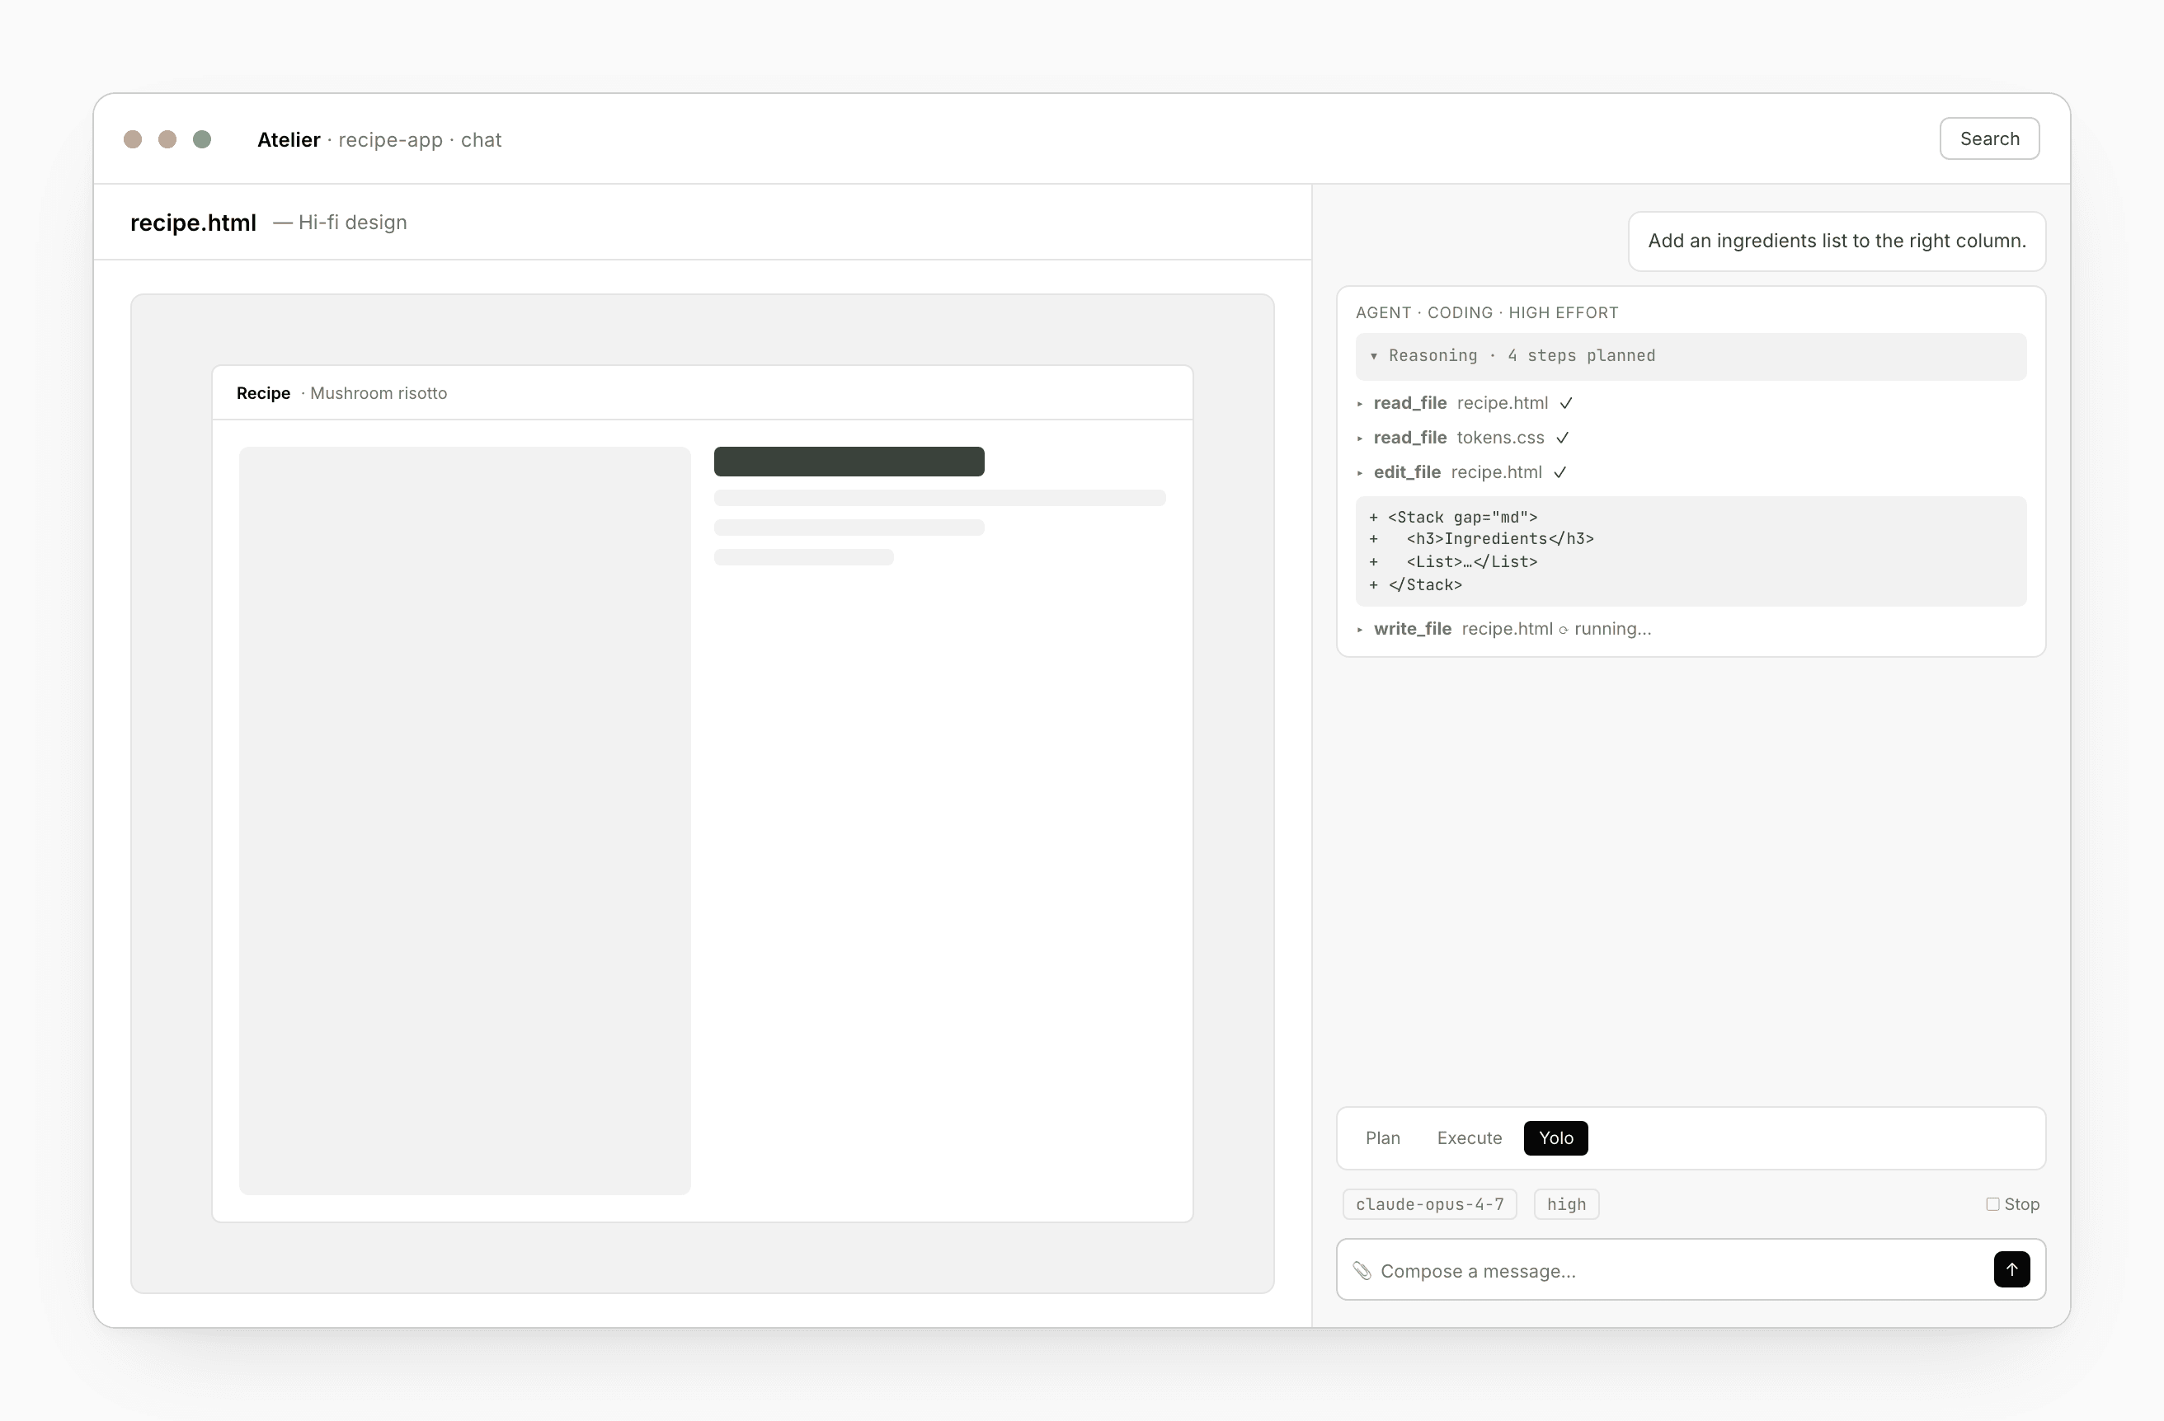
Task: Click the Mushroom risotto subtitle
Action: click(379, 393)
